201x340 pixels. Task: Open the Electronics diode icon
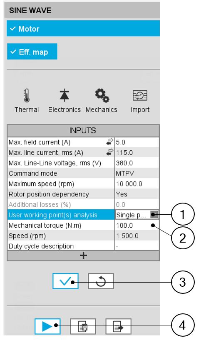[x=65, y=95]
